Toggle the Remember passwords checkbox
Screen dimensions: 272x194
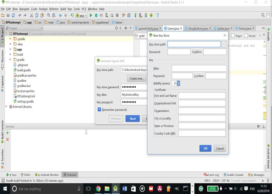pos(100,110)
